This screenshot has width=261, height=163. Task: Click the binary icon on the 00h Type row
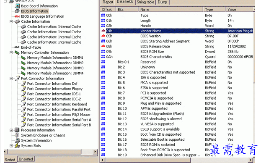tap(103, 16)
